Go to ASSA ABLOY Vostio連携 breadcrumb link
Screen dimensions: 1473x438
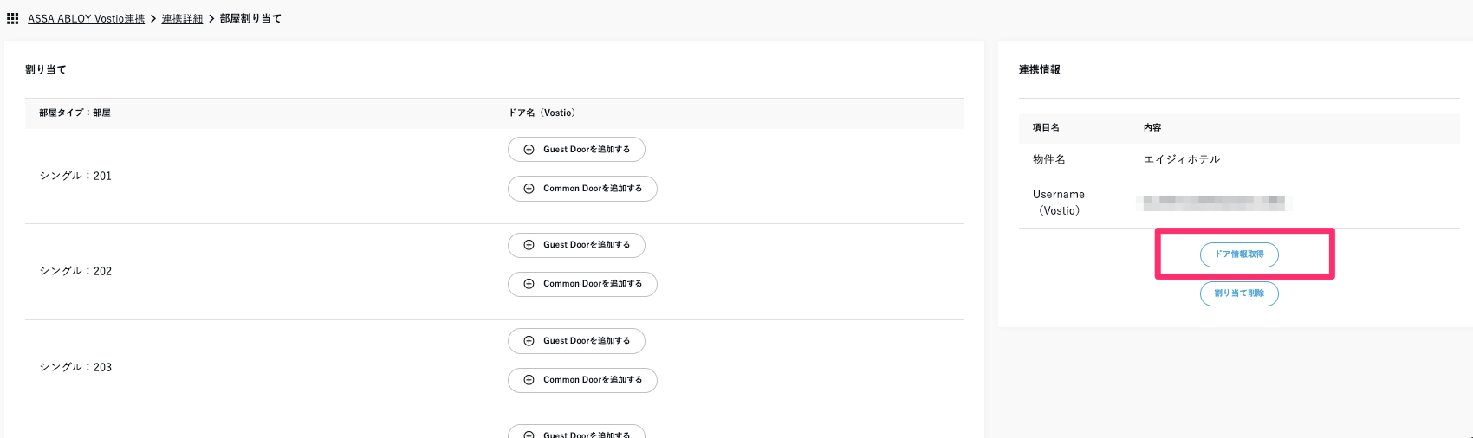tap(86, 18)
